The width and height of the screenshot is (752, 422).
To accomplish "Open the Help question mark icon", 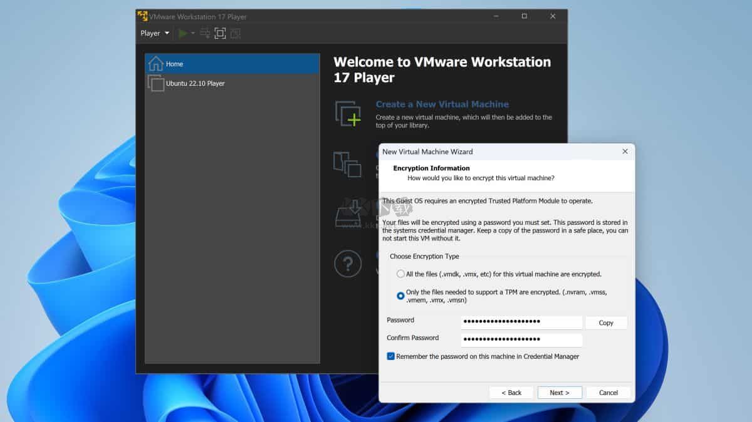I will 348,263.
